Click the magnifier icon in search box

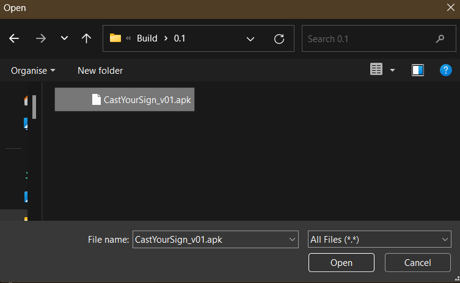(440, 38)
